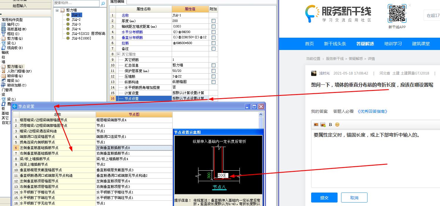Open 答疑解惑 navigation item
This screenshot has height=206, width=440.
[x=365, y=44]
